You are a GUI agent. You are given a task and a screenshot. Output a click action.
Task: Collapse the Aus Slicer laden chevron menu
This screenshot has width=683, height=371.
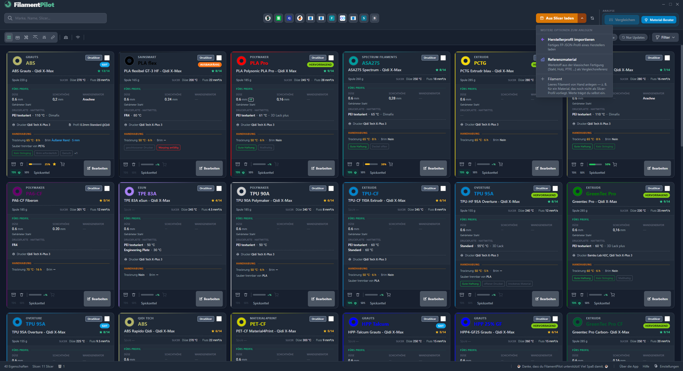(x=582, y=18)
